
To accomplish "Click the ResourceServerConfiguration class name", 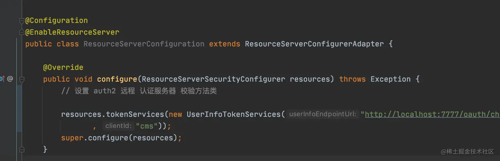I will (x=144, y=44).
